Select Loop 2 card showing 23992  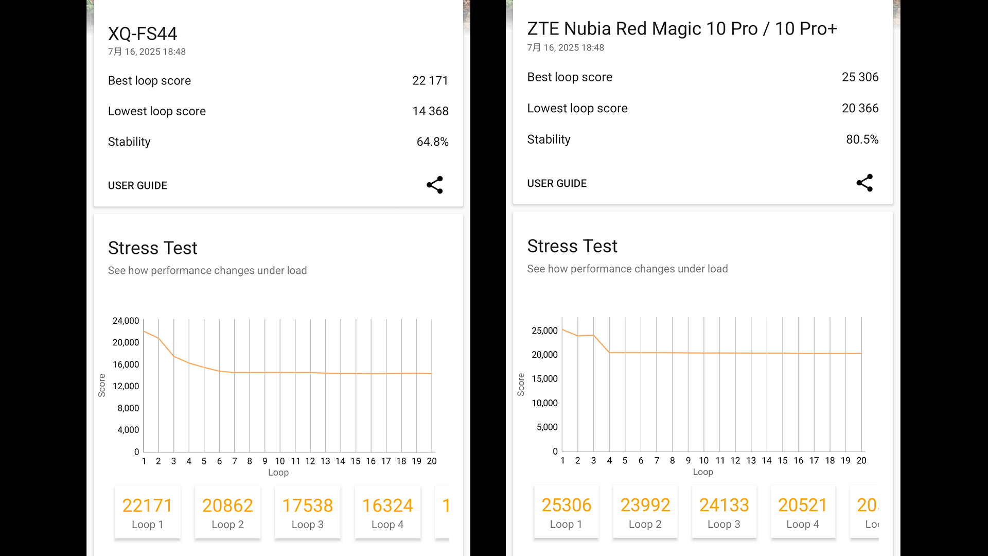[x=645, y=512]
